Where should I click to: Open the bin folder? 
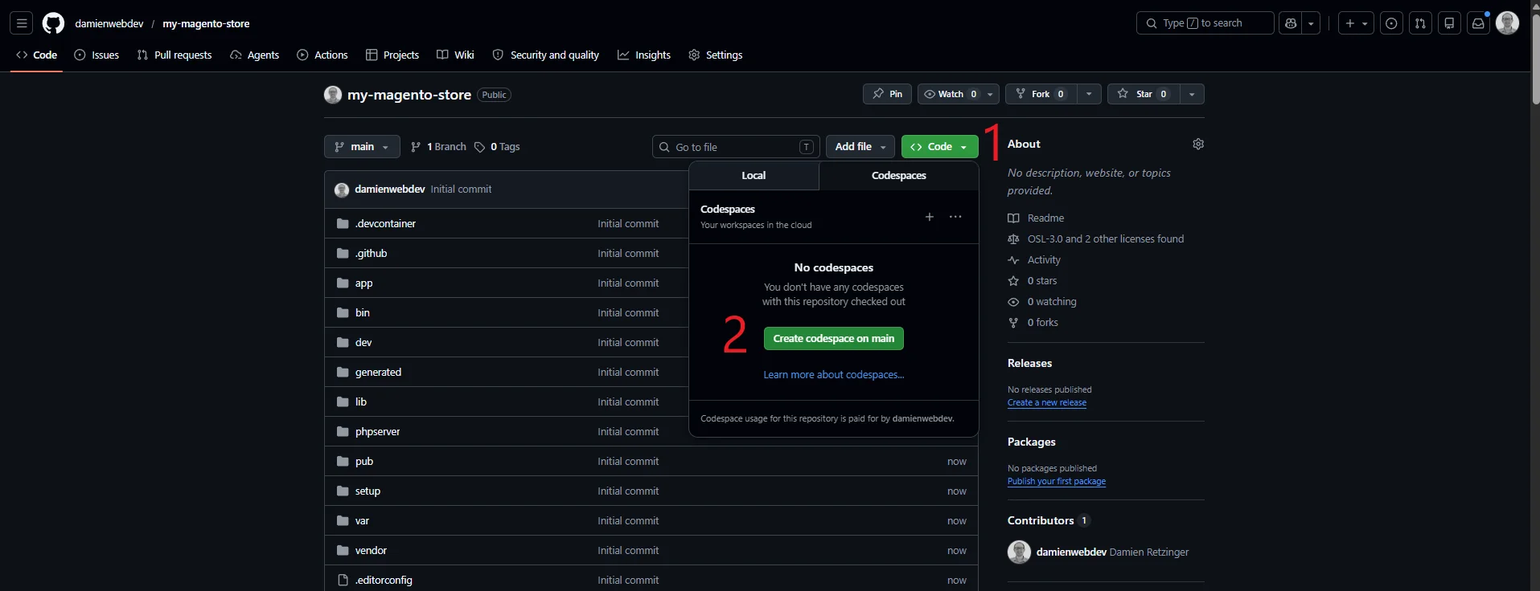click(363, 312)
